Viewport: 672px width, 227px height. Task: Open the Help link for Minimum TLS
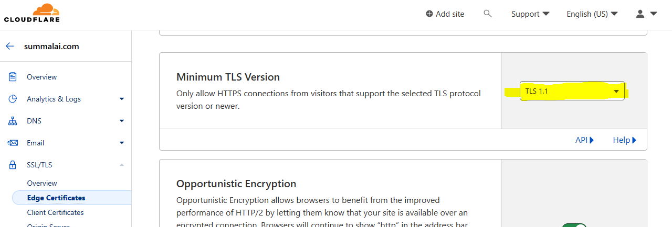click(624, 140)
